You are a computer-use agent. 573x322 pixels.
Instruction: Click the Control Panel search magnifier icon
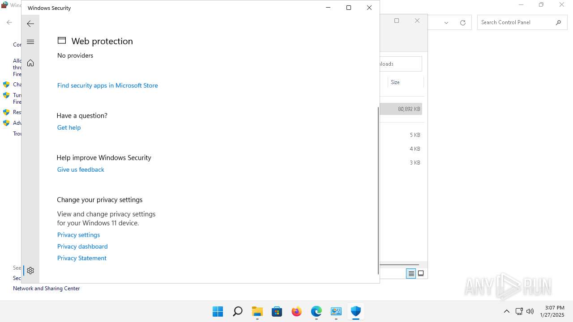pyautogui.click(x=558, y=22)
